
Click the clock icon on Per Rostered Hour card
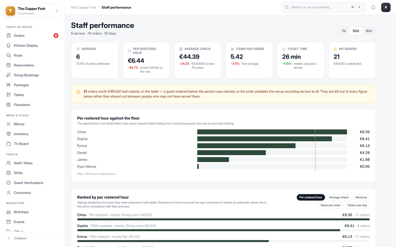click(x=129, y=51)
